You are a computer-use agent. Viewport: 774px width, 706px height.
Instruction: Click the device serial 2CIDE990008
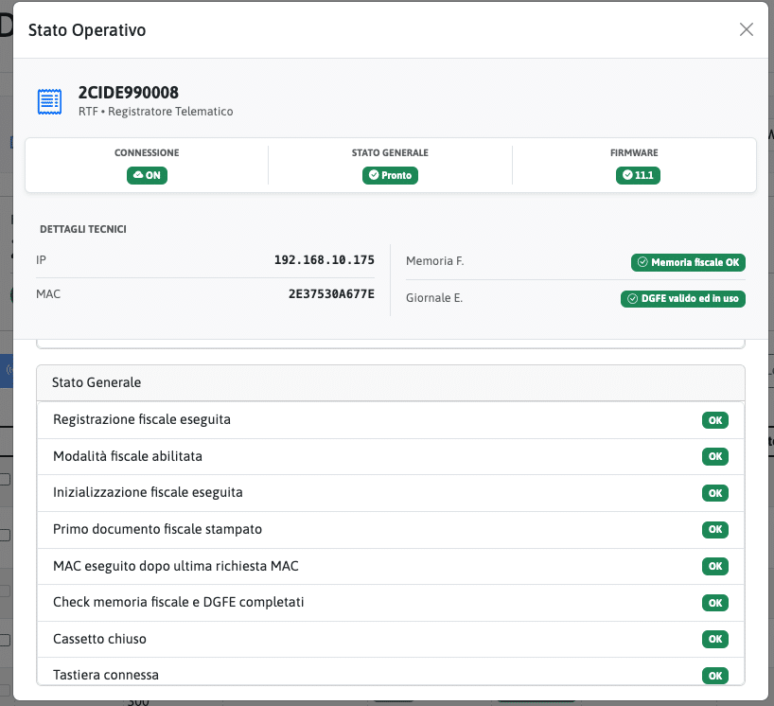129,93
